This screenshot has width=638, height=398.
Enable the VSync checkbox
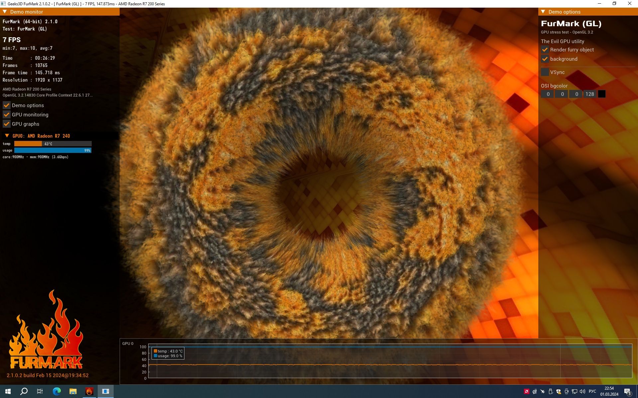tap(545, 72)
